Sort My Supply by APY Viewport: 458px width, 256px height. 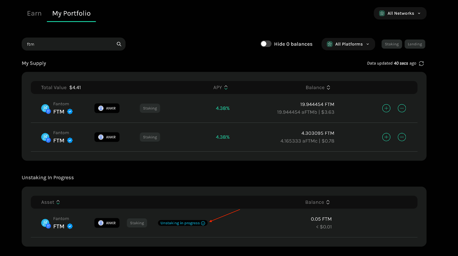[x=220, y=88]
